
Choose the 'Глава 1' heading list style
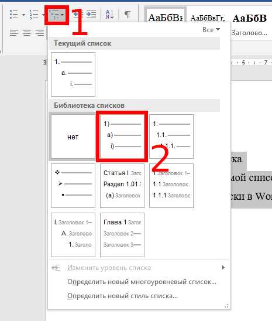click(x=122, y=235)
